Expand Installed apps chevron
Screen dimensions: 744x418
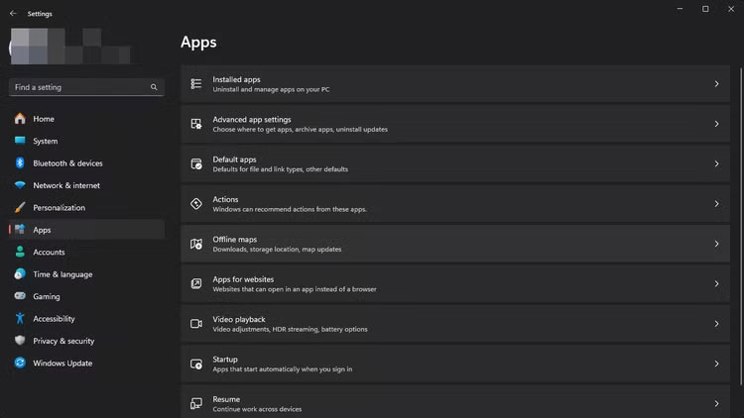[x=716, y=84]
